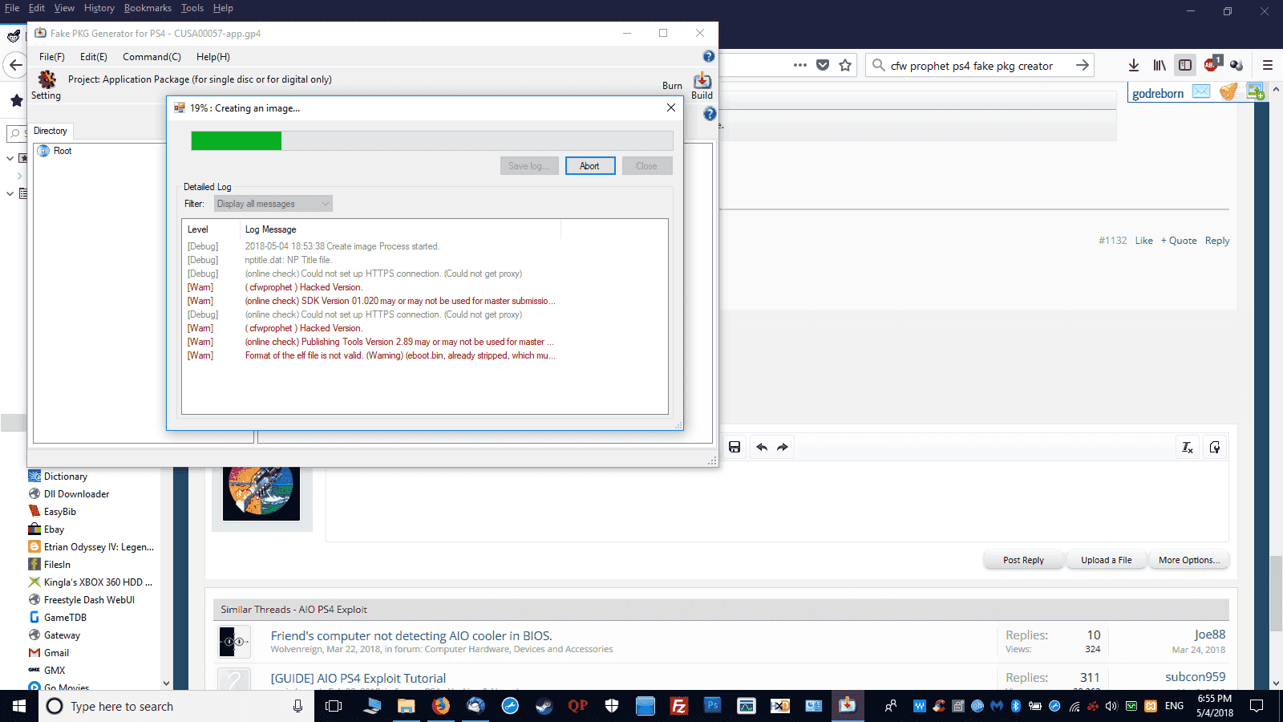Open the Firefox hamburger menu

click(1268, 65)
